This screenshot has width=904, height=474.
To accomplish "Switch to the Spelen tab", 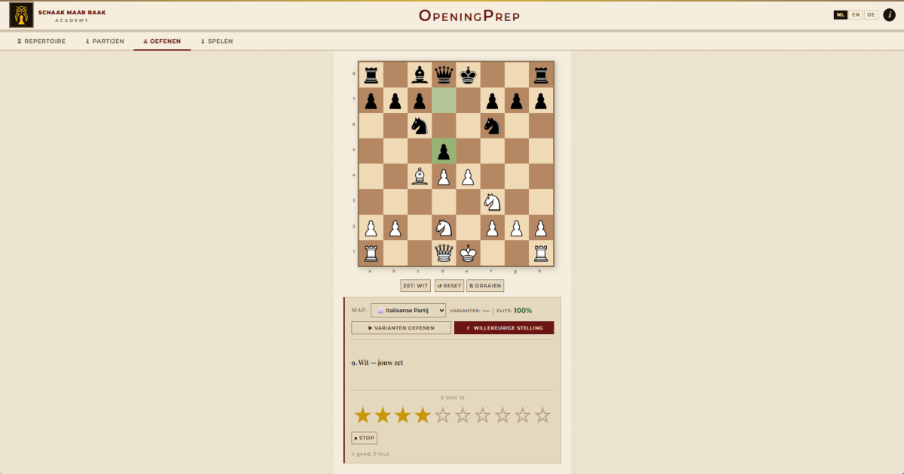I will click(x=217, y=41).
